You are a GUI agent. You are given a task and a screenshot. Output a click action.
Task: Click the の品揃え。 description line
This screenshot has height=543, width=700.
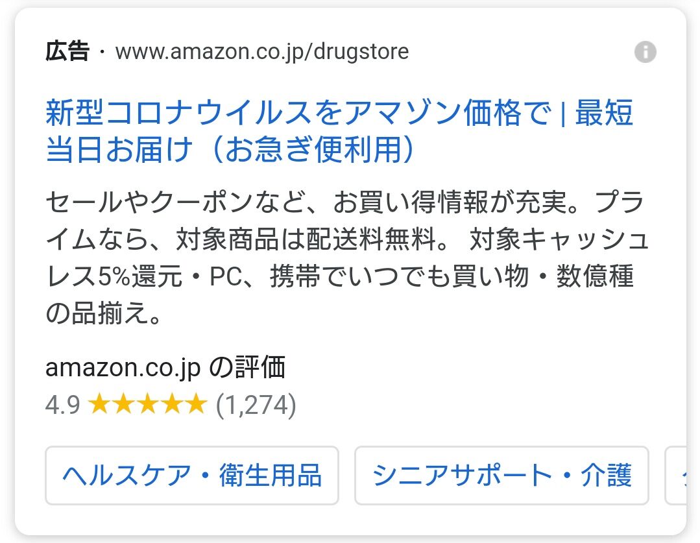pos(101,315)
